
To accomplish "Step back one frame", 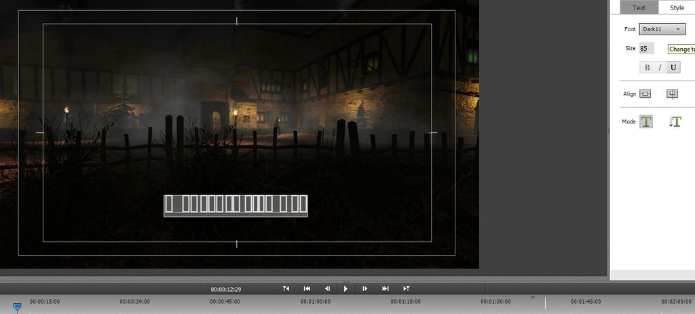I will coord(328,289).
